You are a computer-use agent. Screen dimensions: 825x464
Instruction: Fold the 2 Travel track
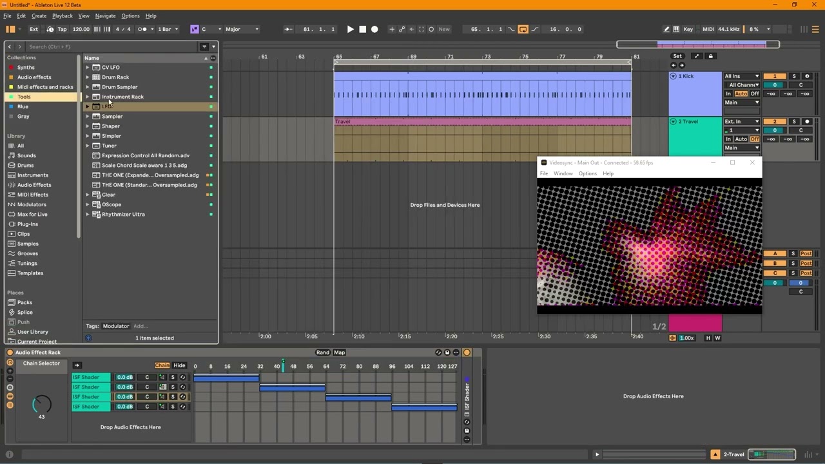pos(673,121)
